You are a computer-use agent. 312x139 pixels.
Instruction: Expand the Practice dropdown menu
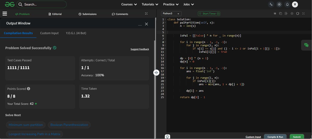171,4
